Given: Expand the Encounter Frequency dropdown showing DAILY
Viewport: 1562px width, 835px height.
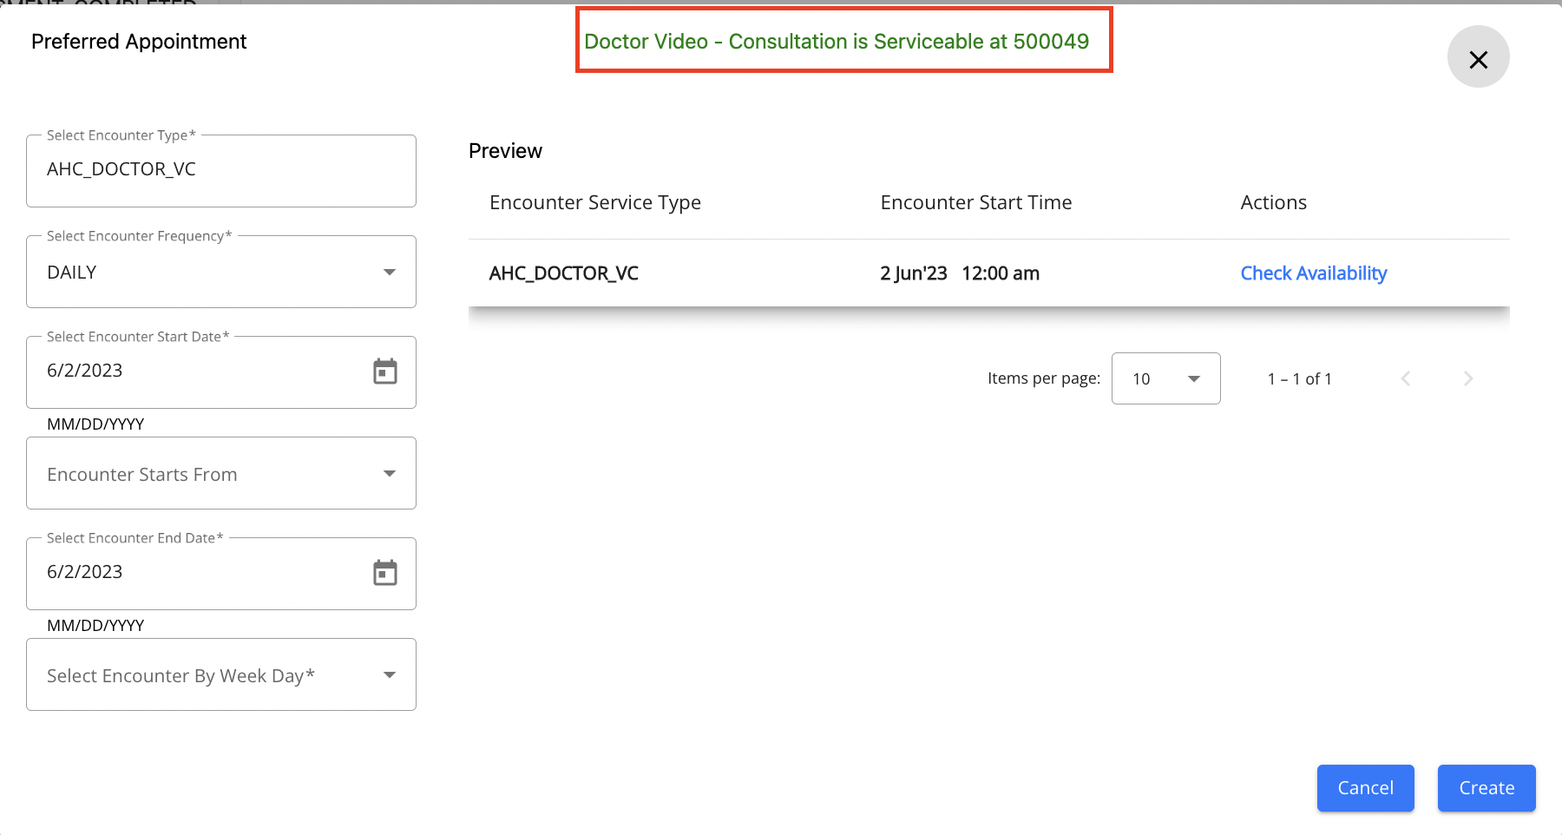Looking at the screenshot, I should pyautogui.click(x=220, y=273).
